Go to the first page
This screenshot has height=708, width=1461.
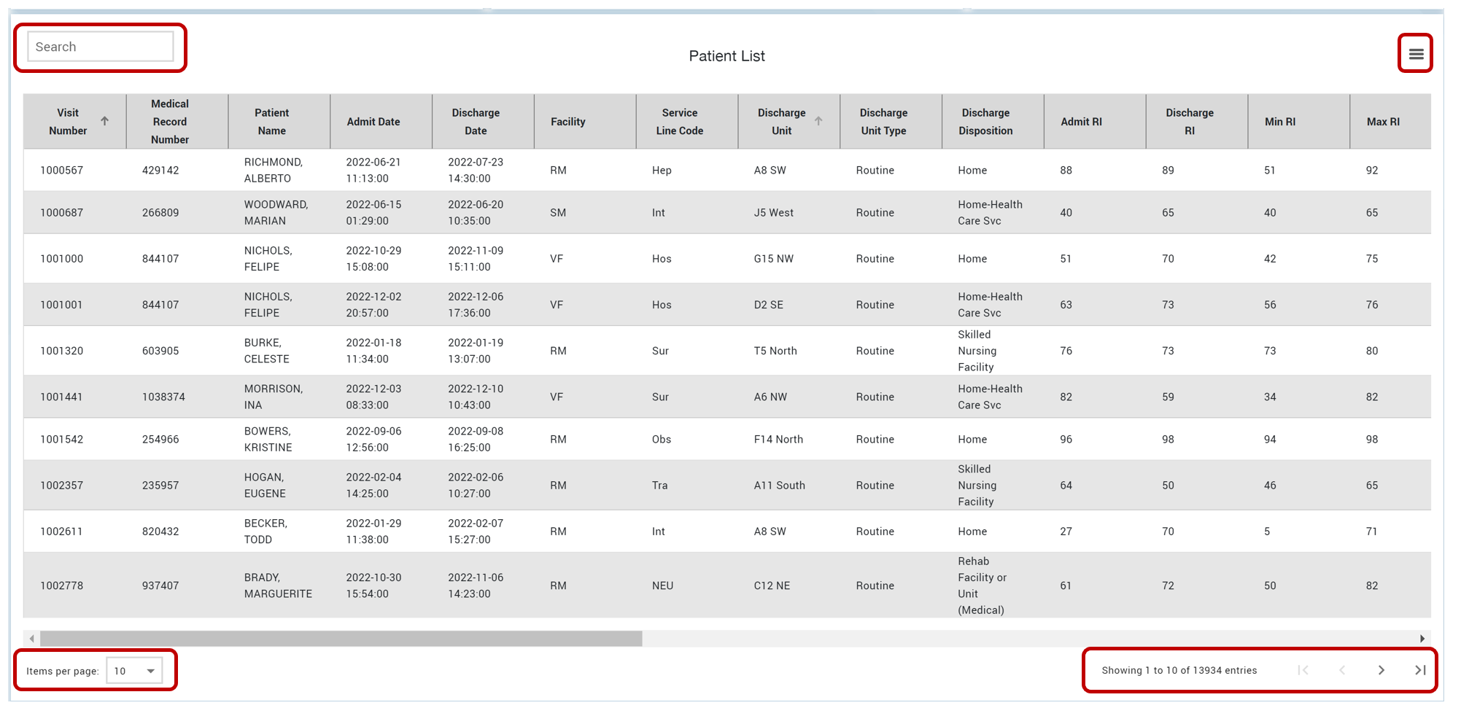coord(1303,670)
